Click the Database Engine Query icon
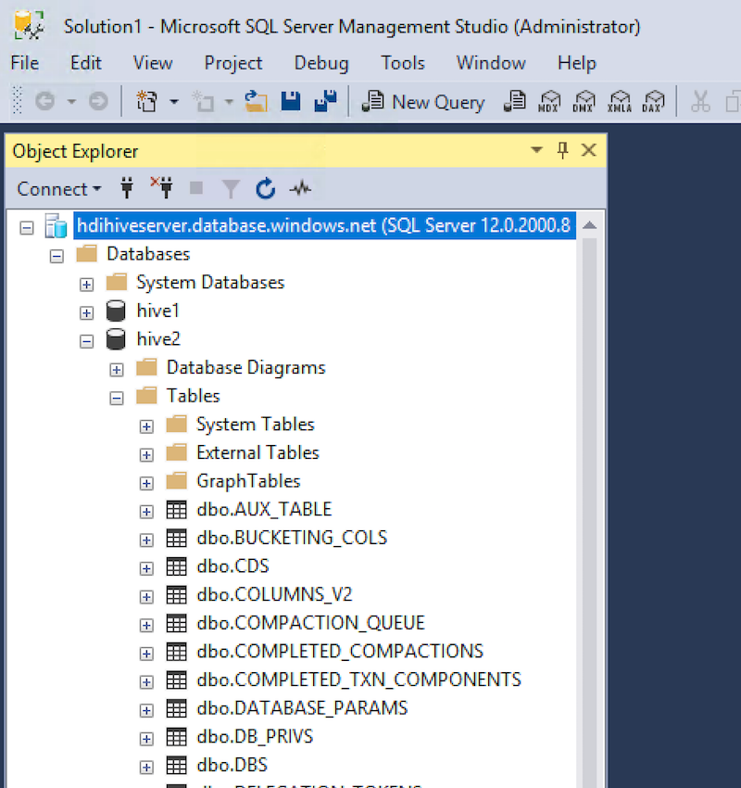Image resolution: width=741 pixels, height=788 pixels. [515, 102]
